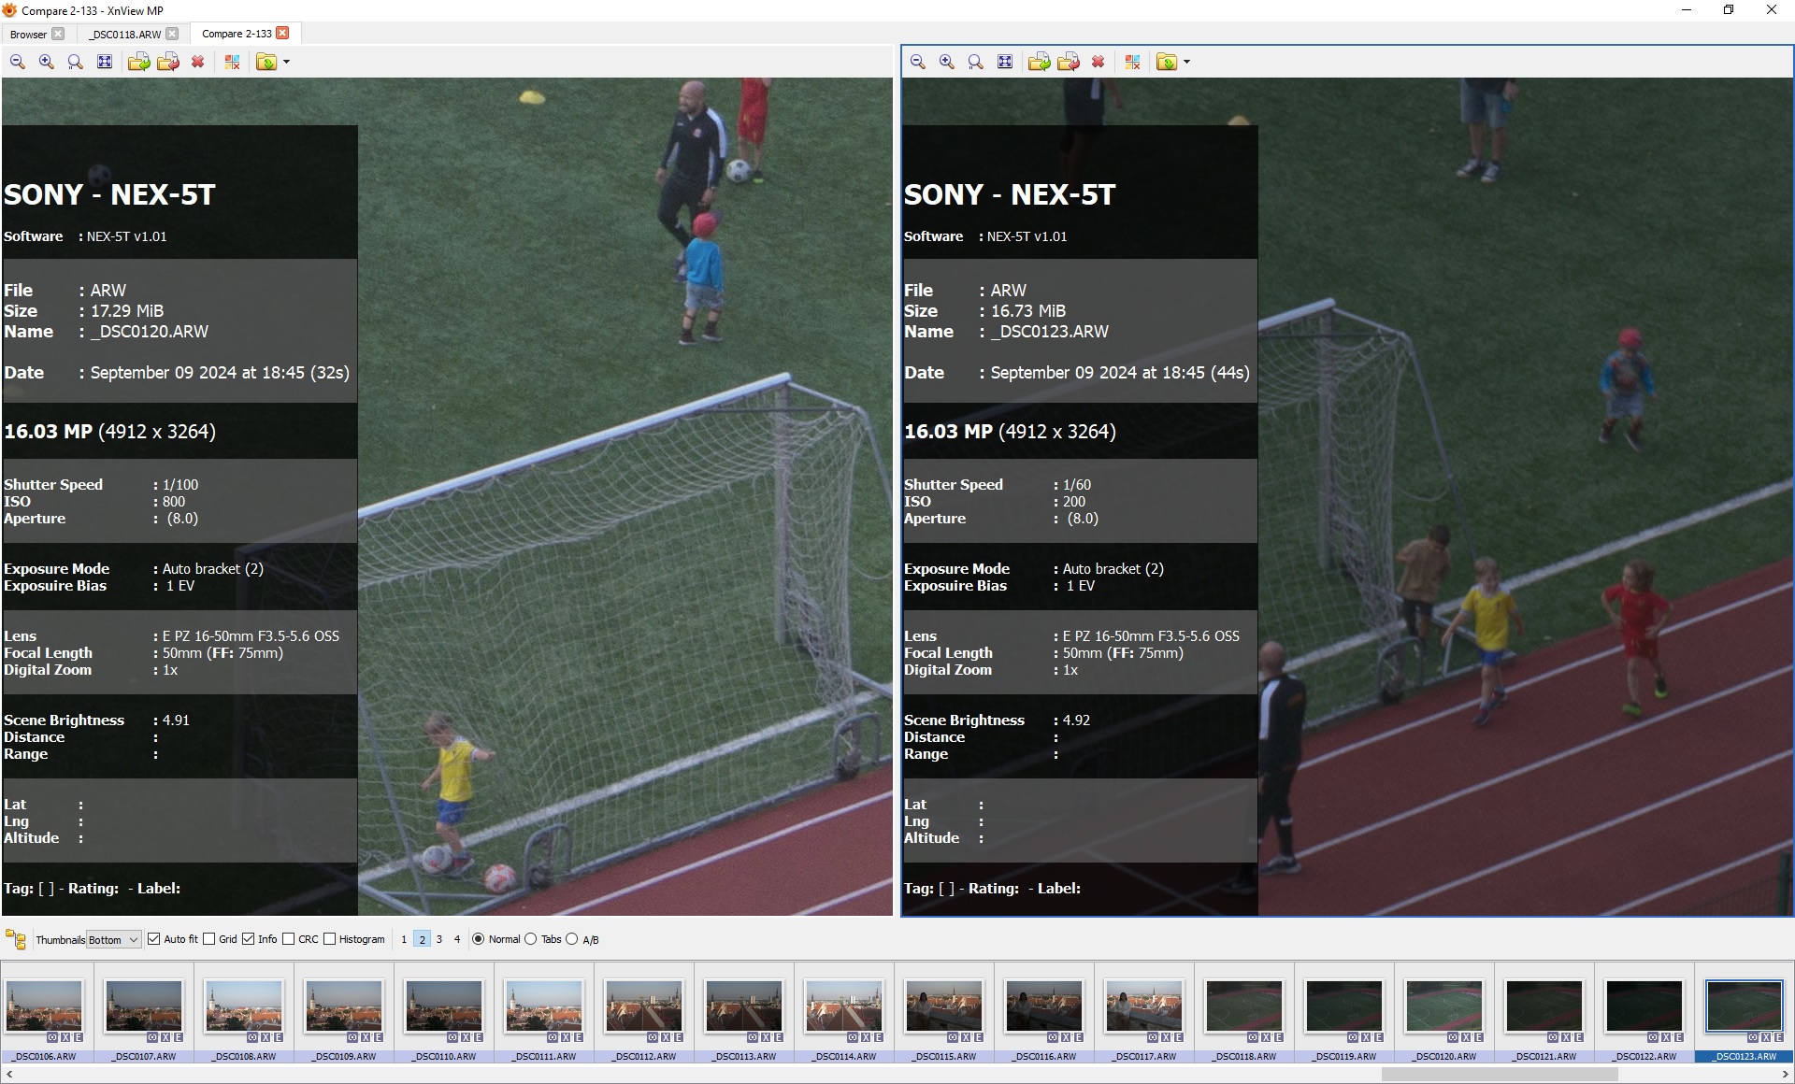1795x1084 pixels.
Task: Click green-arrow folder icon in left pane
Action: [x=138, y=62]
